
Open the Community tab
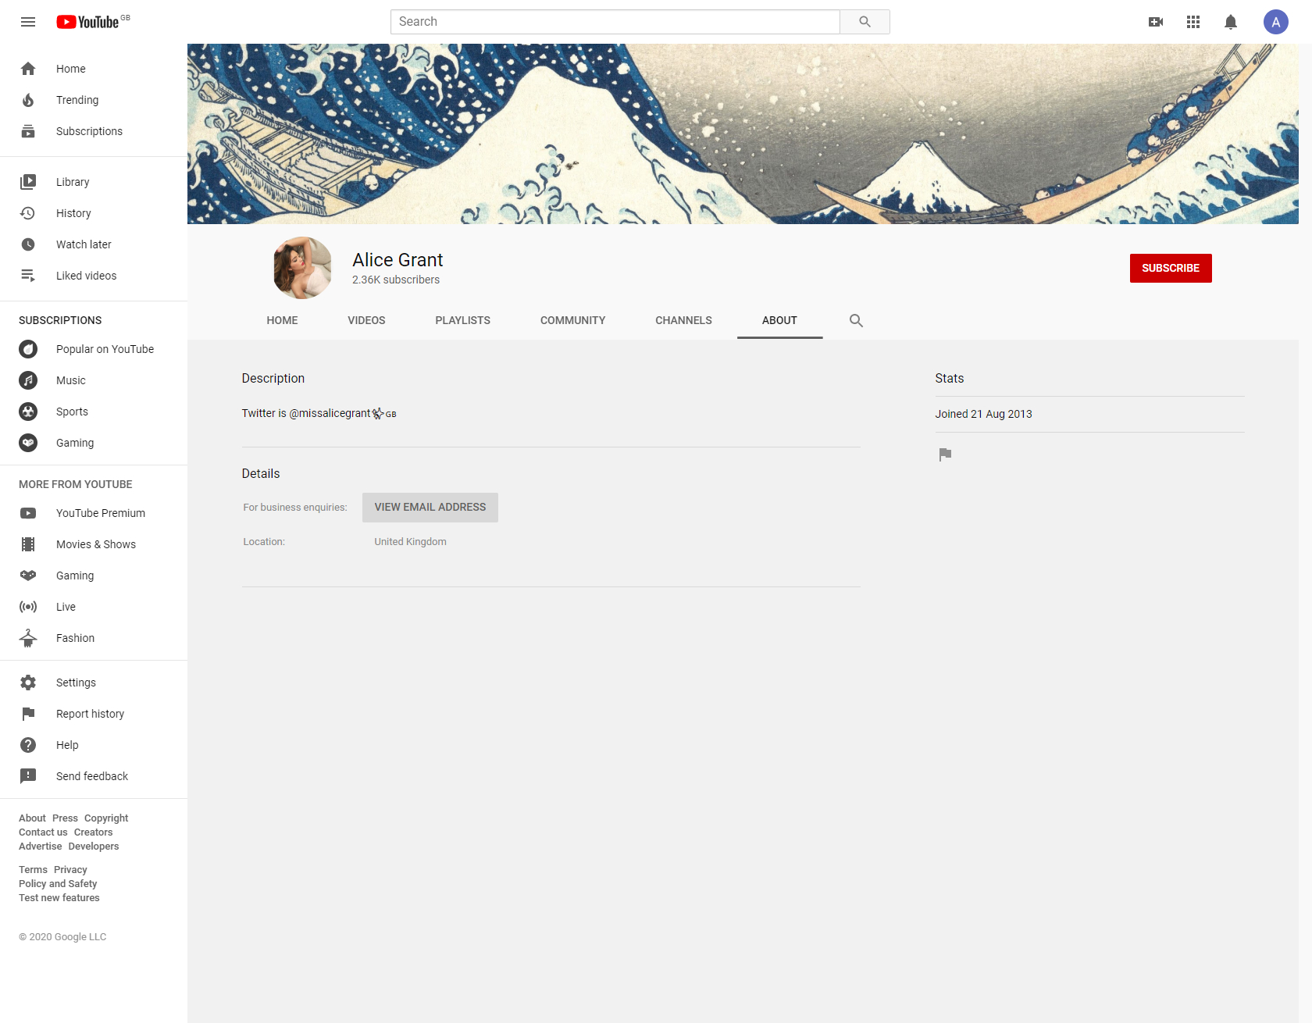pyautogui.click(x=572, y=320)
